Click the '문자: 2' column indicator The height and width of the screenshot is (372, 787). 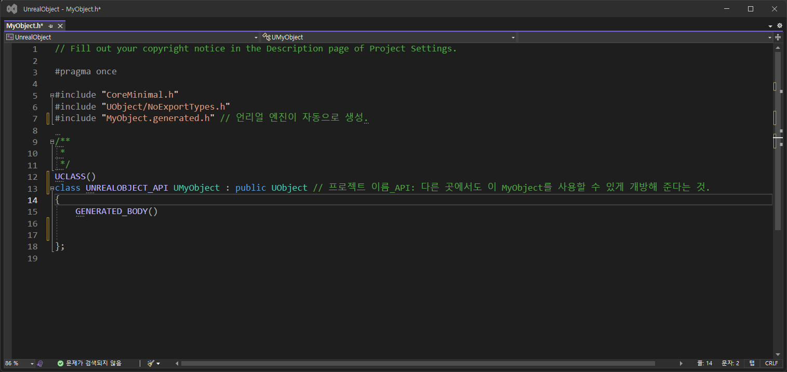click(730, 363)
